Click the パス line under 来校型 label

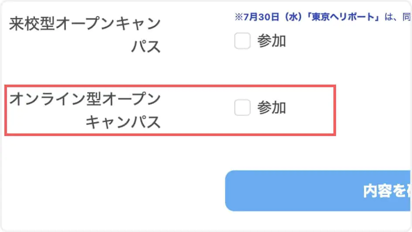[146, 46]
